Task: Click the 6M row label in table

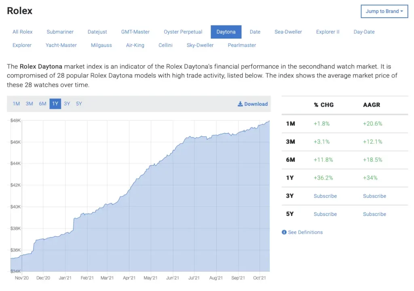Action: pos(290,160)
